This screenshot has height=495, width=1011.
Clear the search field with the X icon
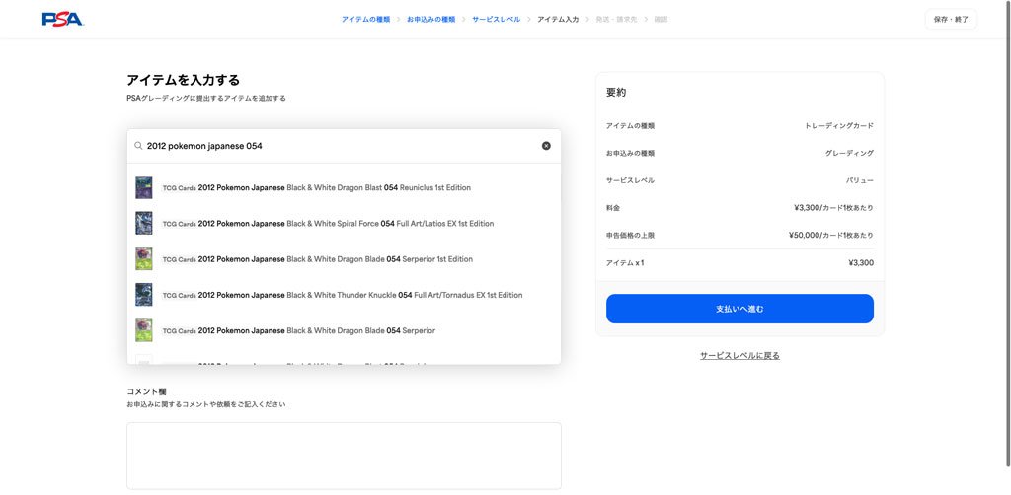(x=546, y=146)
